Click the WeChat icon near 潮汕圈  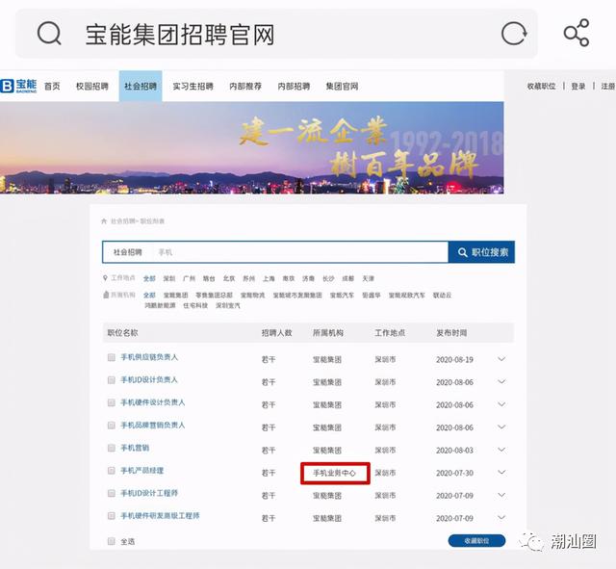[532, 541]
